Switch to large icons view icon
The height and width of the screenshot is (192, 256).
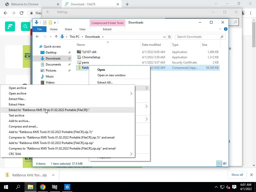tap(225, 163)
